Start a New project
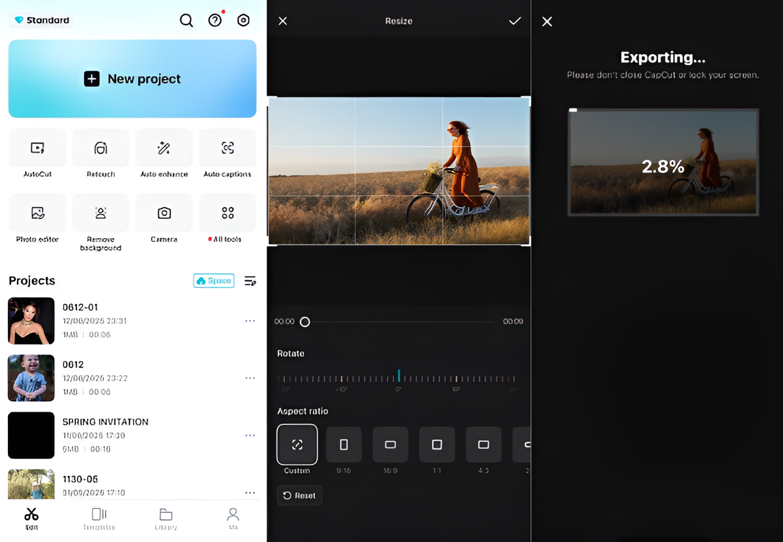This screenshot has height=542, width=783. coord(132,79)
